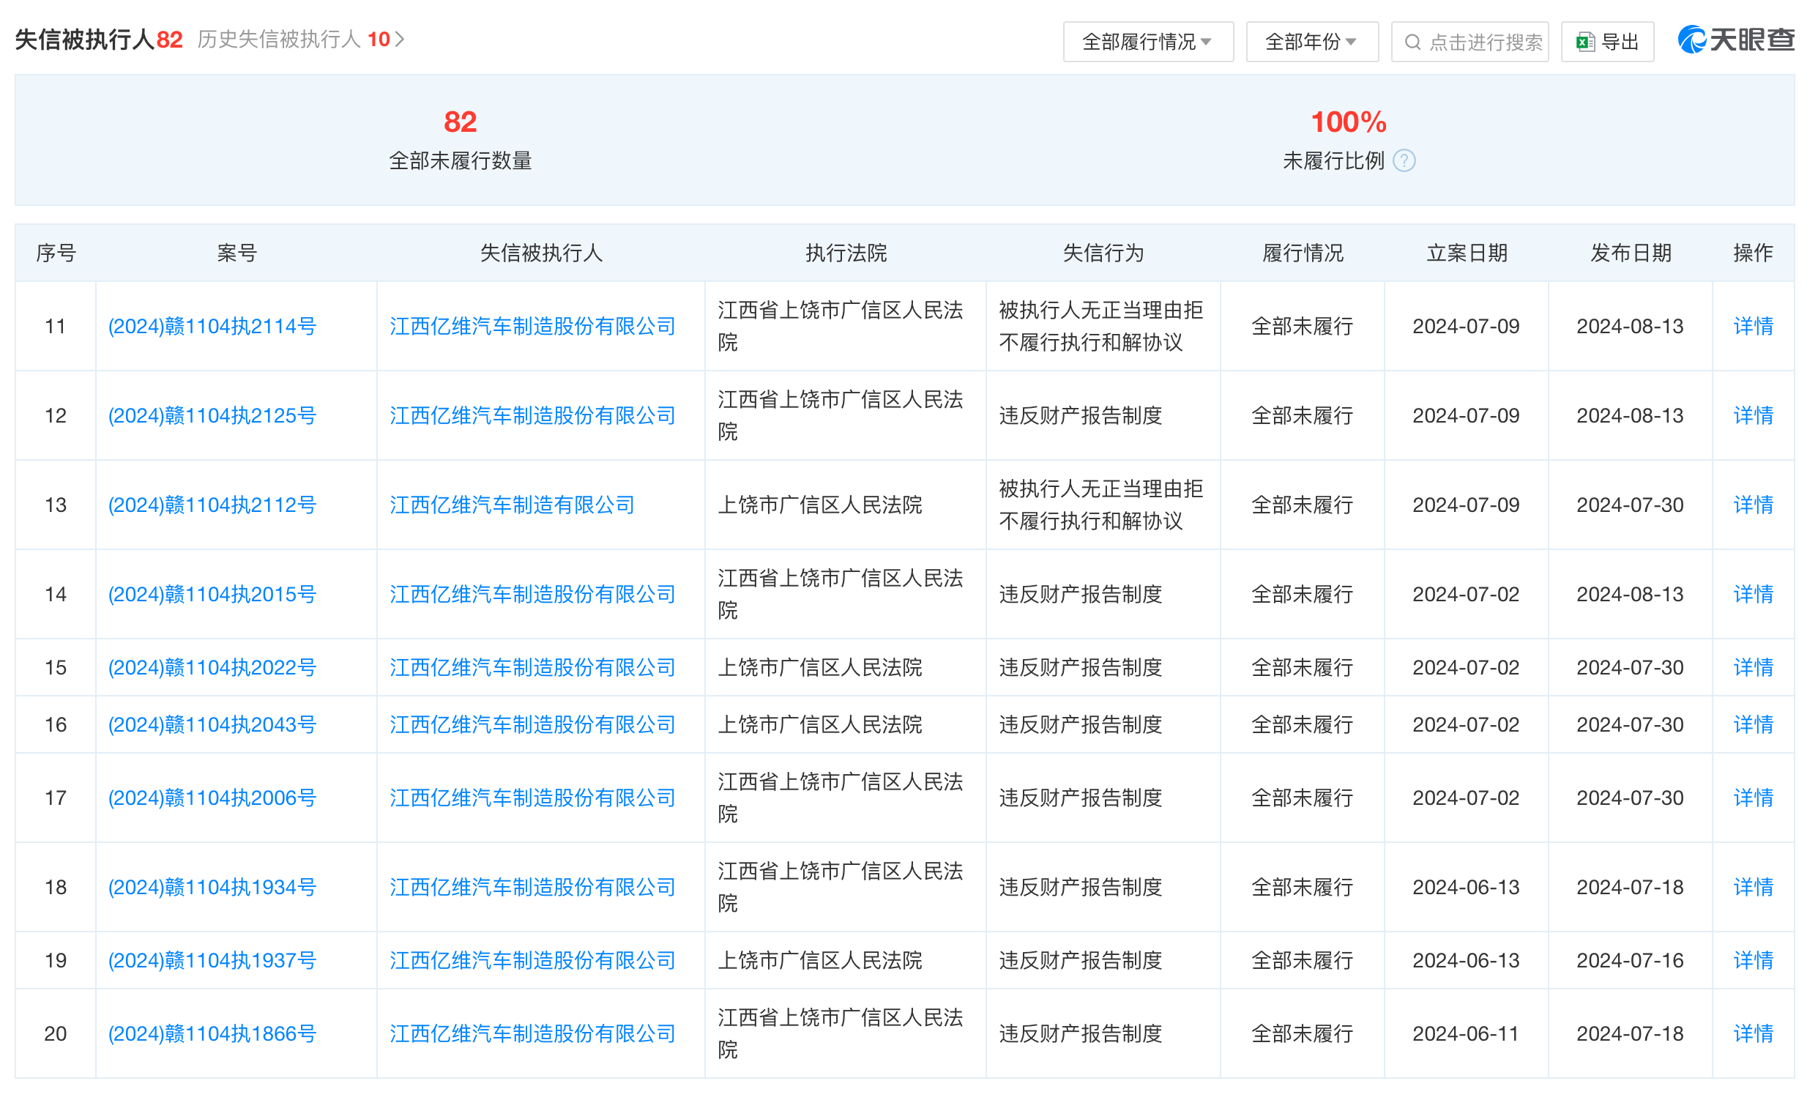Image resolution: width=1818 pixels, height=1100 pixels.
Task: Open the 全部年份 year filter dropdown
Action: (x=1311, y=42)
